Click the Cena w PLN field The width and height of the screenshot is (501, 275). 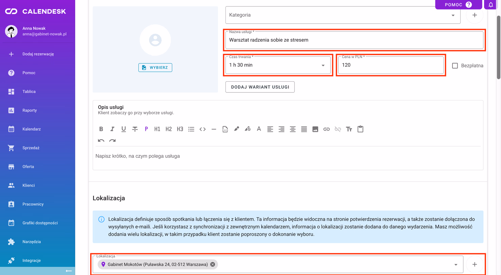point(391,65)
